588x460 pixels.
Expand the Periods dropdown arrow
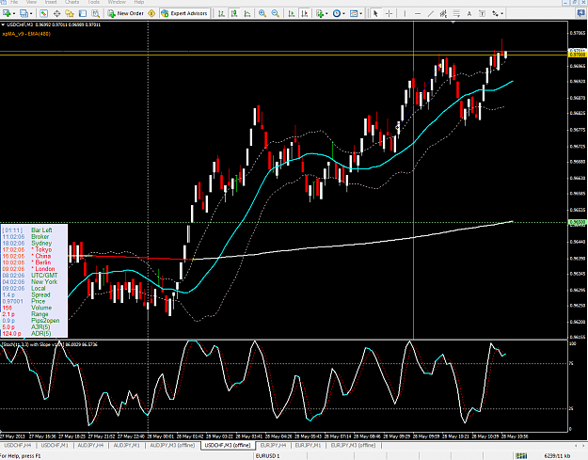click(x=343, y=14)
